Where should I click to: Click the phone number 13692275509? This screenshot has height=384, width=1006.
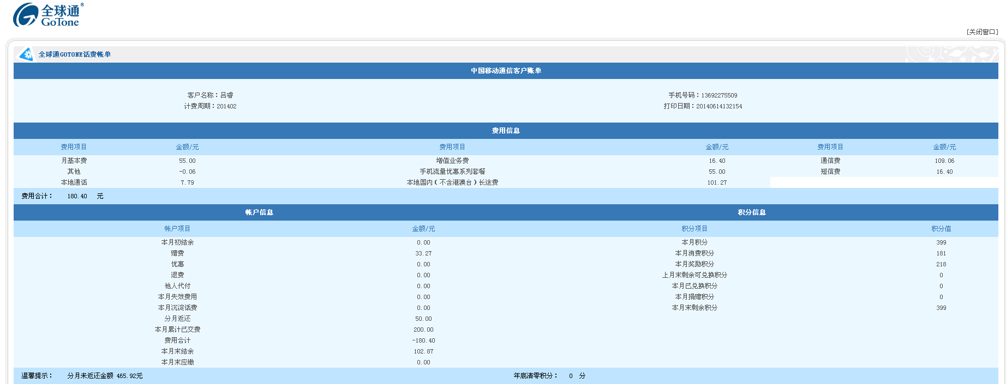pos(719,95)
